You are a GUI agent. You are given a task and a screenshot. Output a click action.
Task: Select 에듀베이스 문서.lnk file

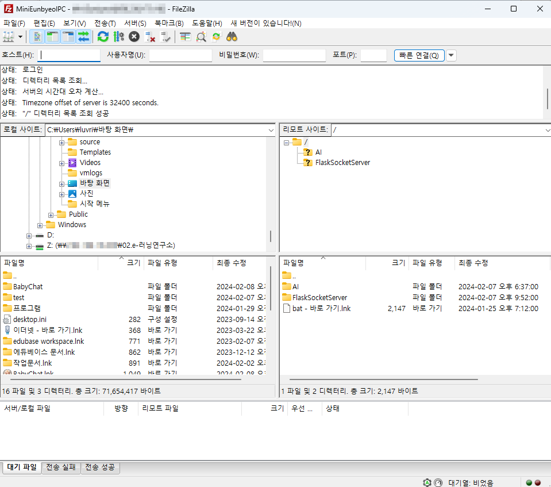[44, 352]
